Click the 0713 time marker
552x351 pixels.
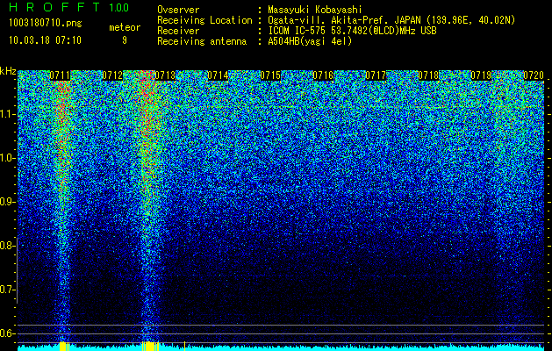[165, 75]
